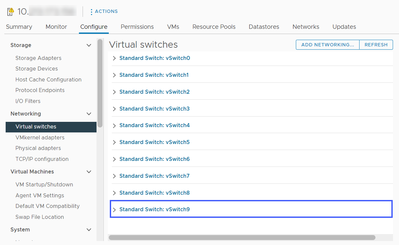Select Swap File Location
The image size is (399, 245).
(x=40, y=217)
